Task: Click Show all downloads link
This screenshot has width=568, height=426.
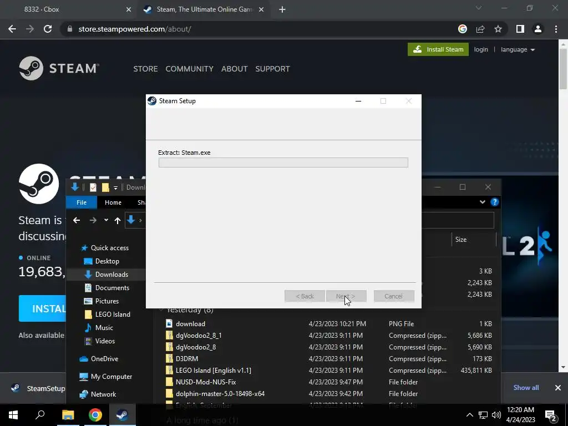Action: coord(526,388)
